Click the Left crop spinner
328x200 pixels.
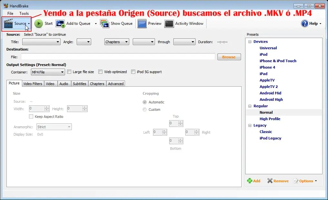(x=160, y=132)
